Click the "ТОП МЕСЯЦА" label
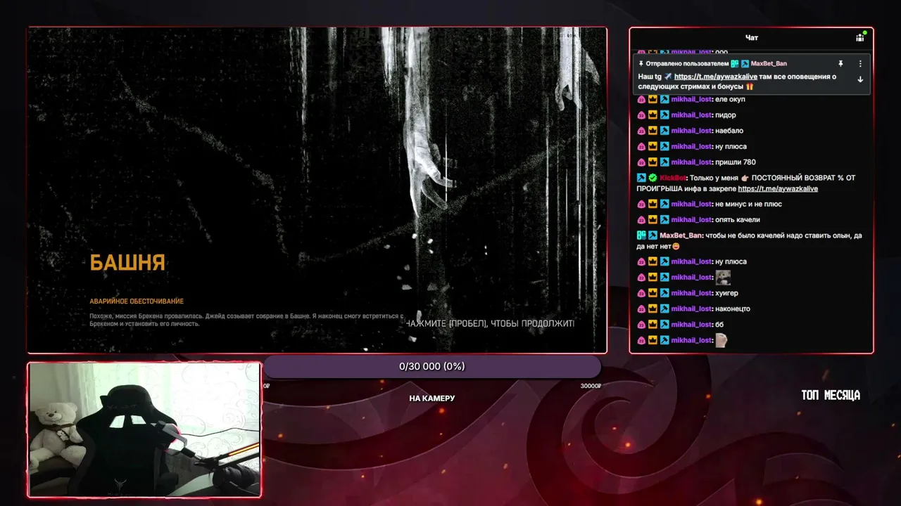The height and width of the screenshot is (506, 901). point(831,395)
